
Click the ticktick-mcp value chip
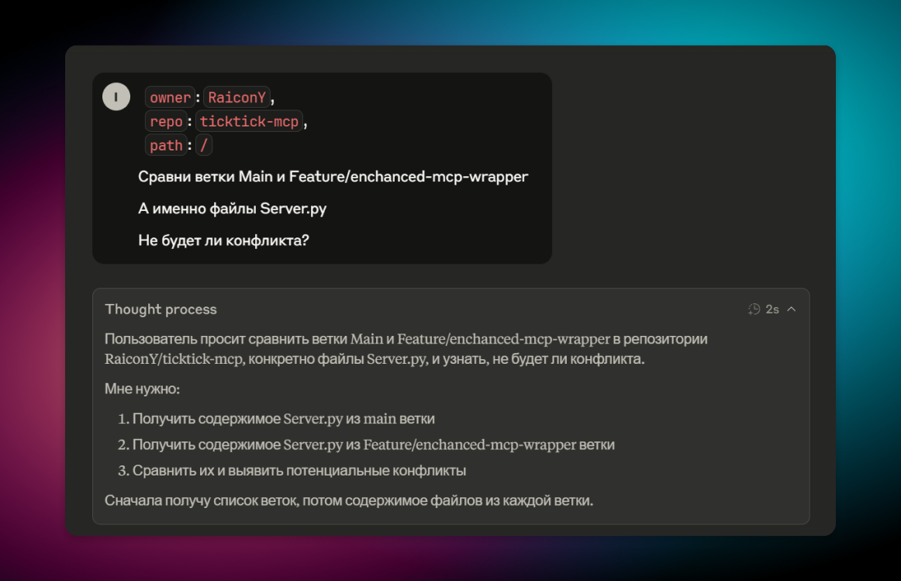point(249,121)
